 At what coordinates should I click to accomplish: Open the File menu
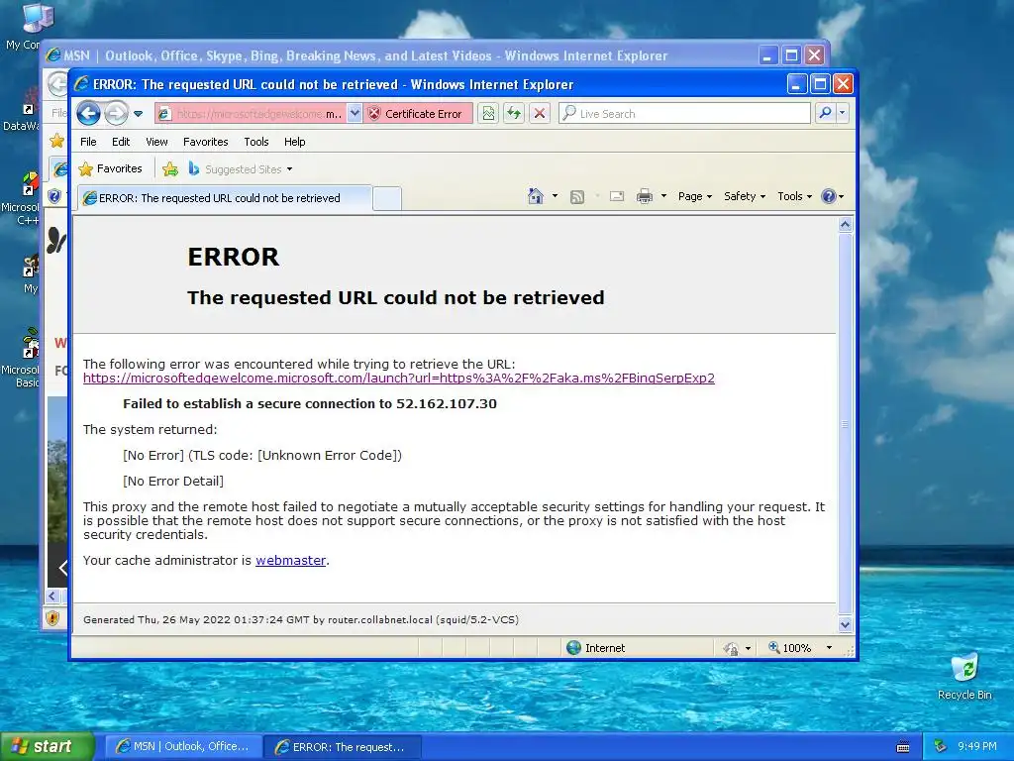(x=88, y=142)
